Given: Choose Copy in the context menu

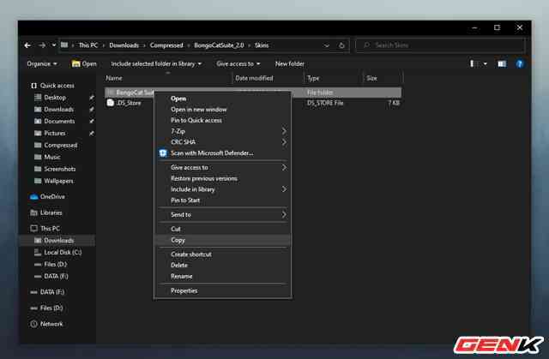Looking at the screenshot, I should click(x=223, y=240).
